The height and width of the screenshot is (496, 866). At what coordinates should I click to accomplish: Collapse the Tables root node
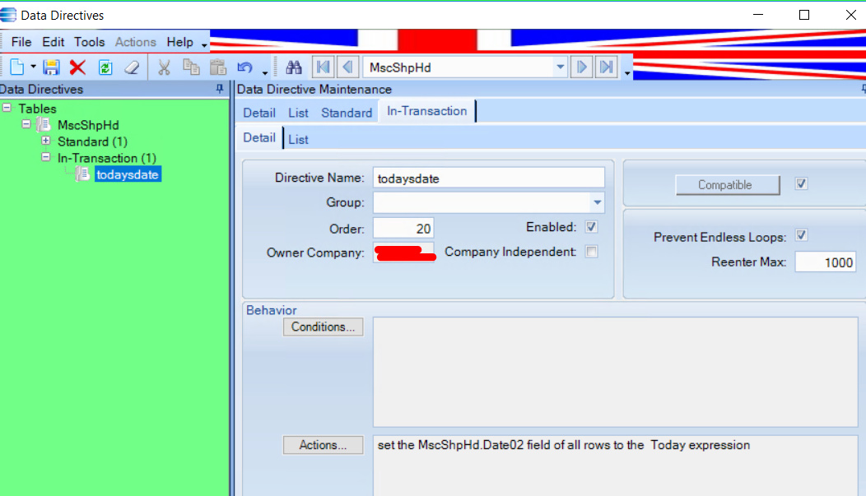[7, 108]
